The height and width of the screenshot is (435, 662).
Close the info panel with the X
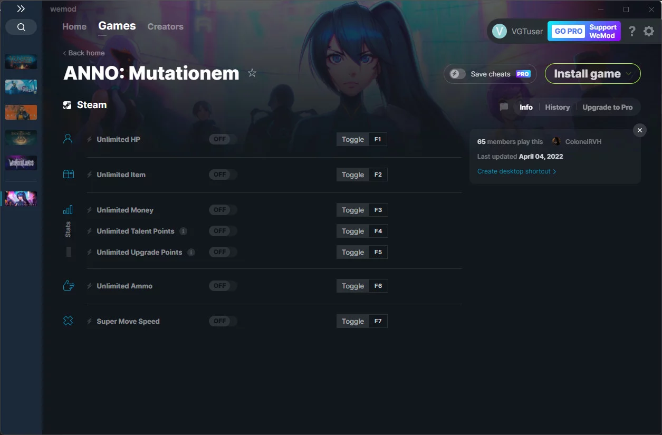(640, 130)
